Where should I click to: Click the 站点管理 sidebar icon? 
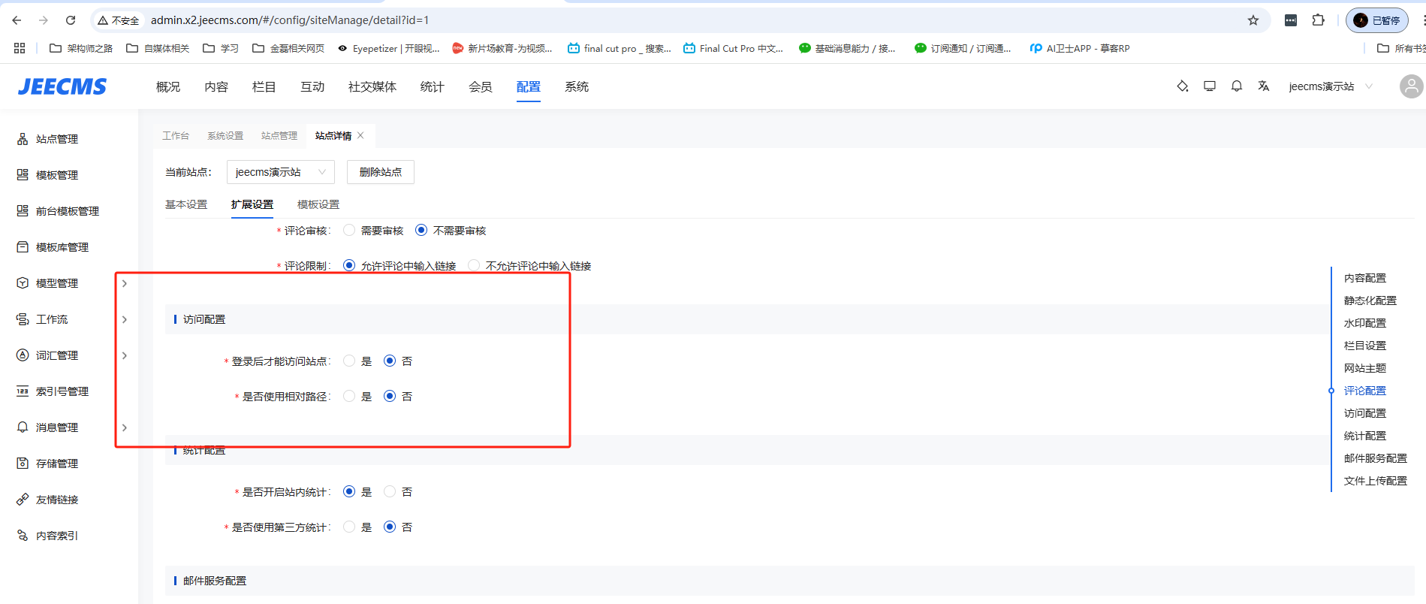click(23, 139)
